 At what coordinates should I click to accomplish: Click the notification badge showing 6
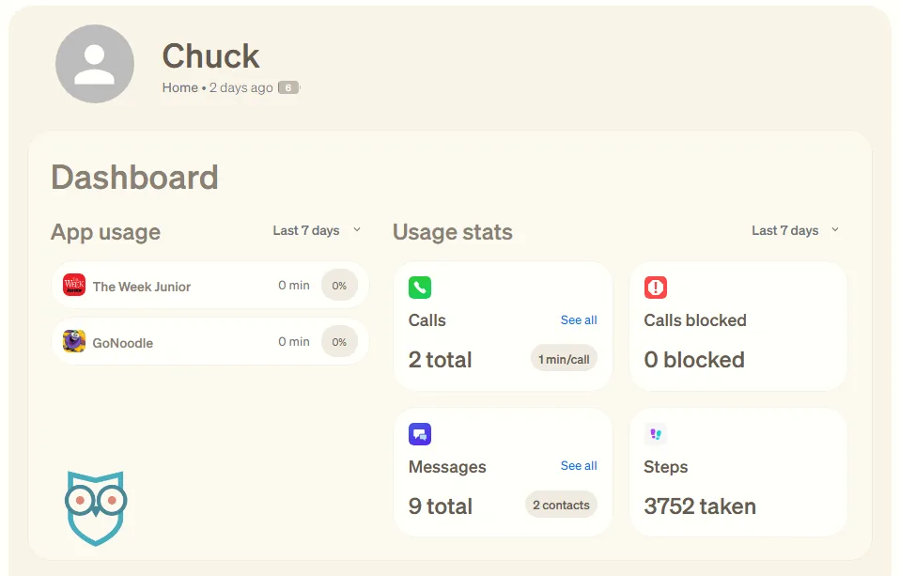click(287, 86)
